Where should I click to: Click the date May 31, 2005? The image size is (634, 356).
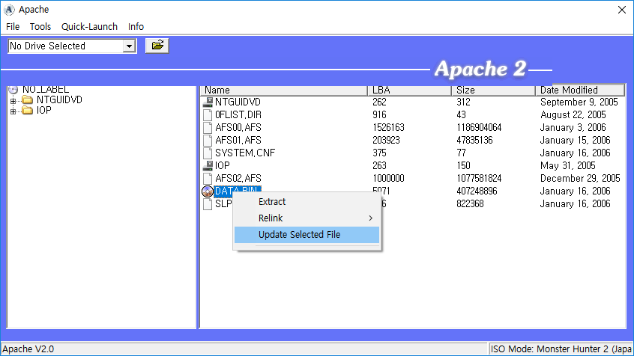(x=568, y=165)
